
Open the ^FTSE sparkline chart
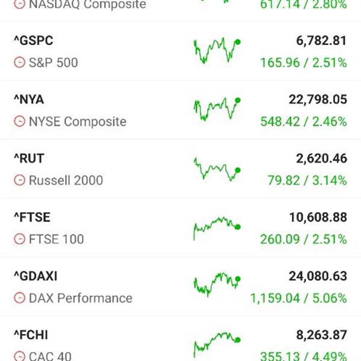(x=217, y=227)
